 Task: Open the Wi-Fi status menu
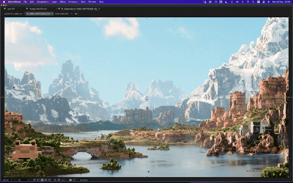click(248, 2)
